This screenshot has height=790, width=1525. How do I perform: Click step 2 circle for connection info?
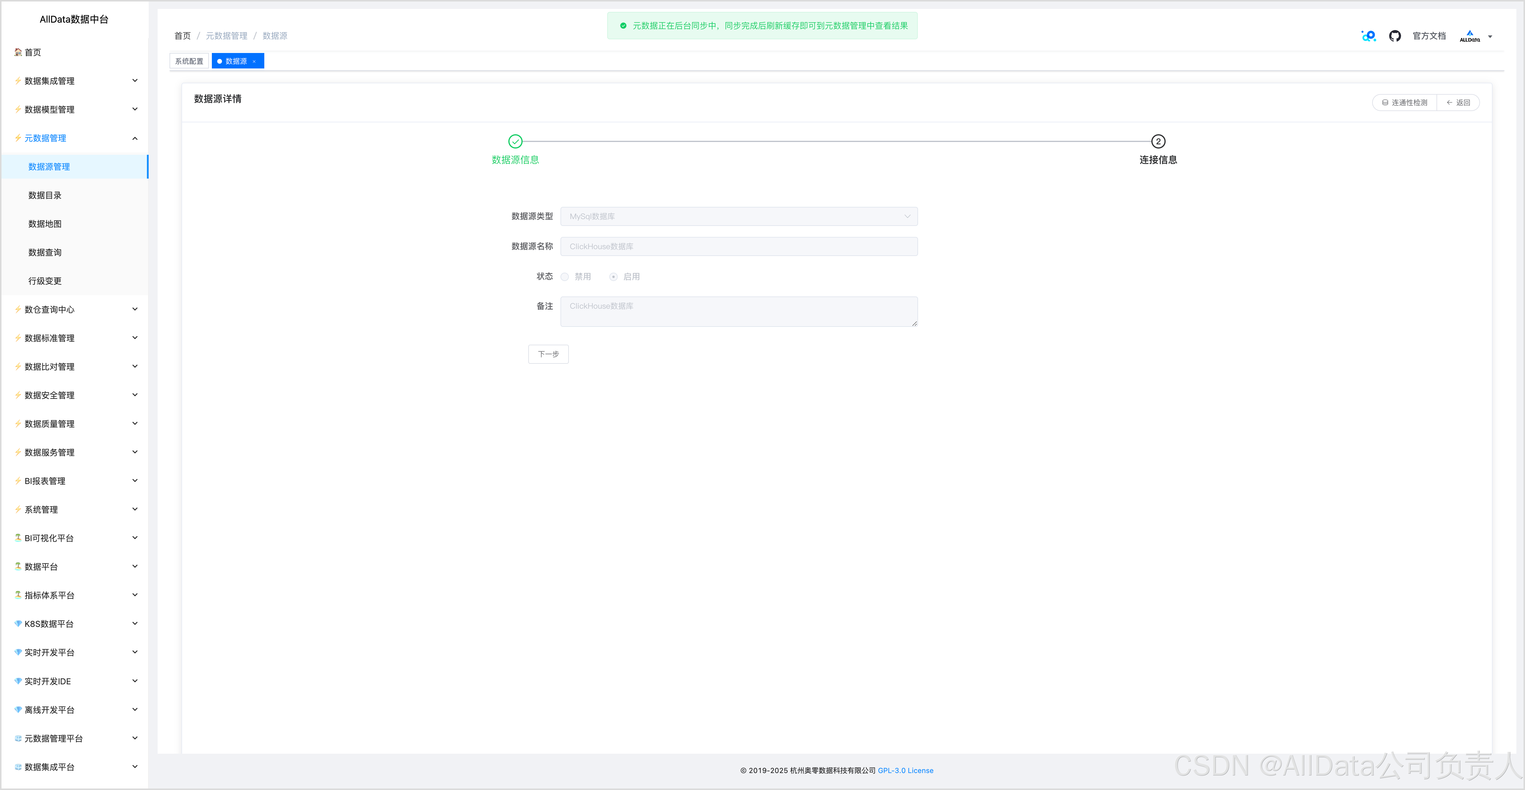(1158, 141)
